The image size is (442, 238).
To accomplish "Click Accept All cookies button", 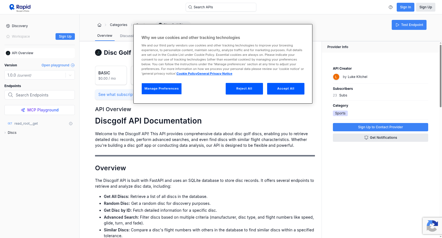I will (x=286, y=89).
